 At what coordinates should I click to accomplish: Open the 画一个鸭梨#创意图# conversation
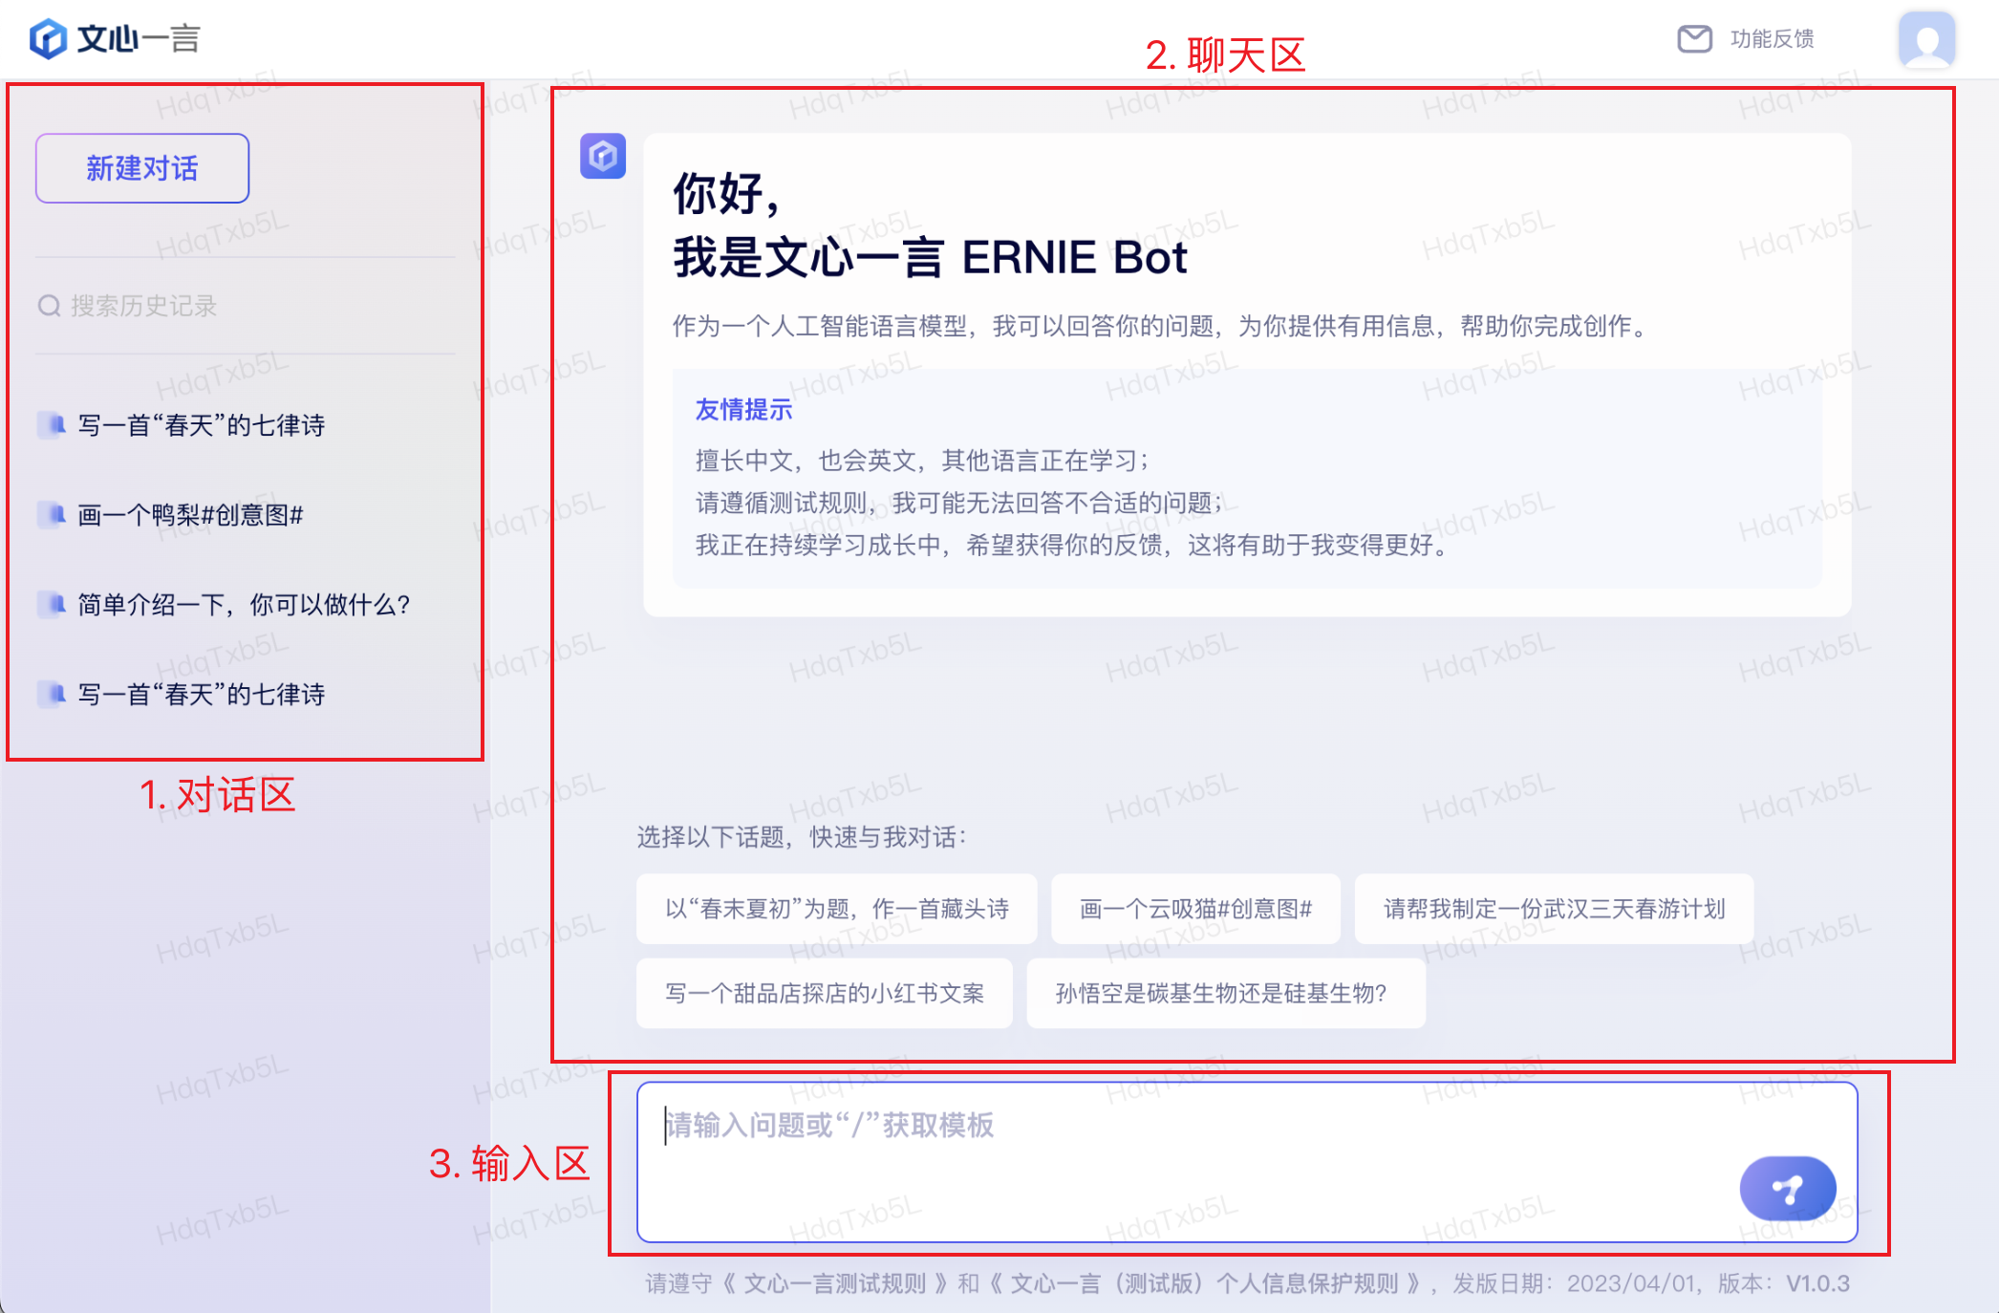pos(190,515)
